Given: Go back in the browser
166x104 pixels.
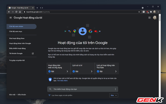Looking at the screenshot, I should pyautogui.click(x=9, y=12).
